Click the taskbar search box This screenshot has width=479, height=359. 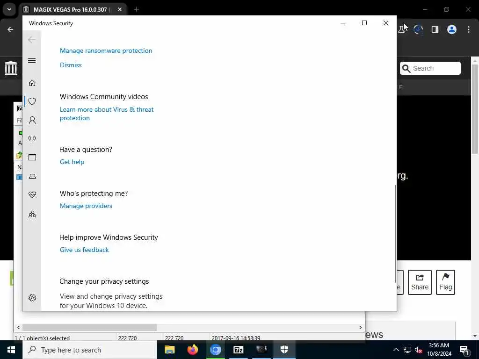click(89, 350)
